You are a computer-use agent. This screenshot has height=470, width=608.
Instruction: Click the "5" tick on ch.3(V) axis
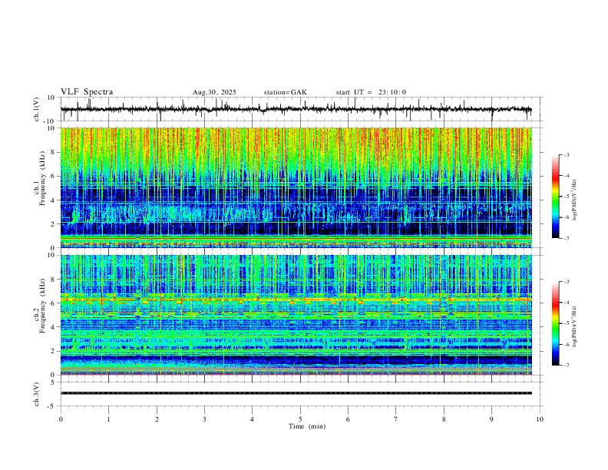[x=54, y=382]
